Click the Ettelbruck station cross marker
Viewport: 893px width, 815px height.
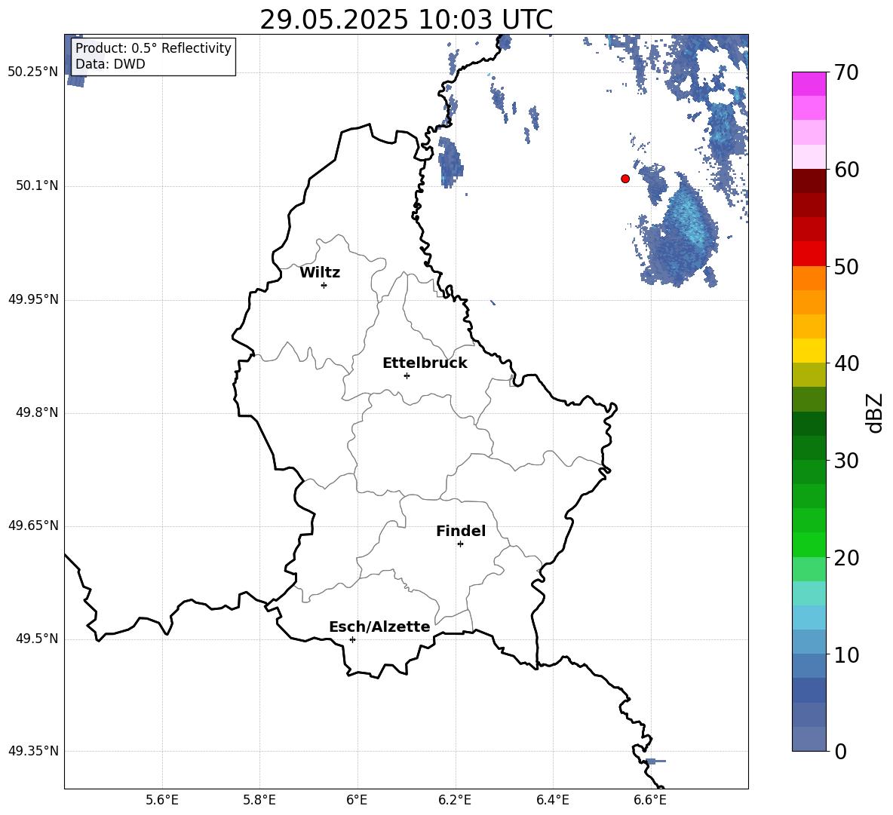point(407,375)
